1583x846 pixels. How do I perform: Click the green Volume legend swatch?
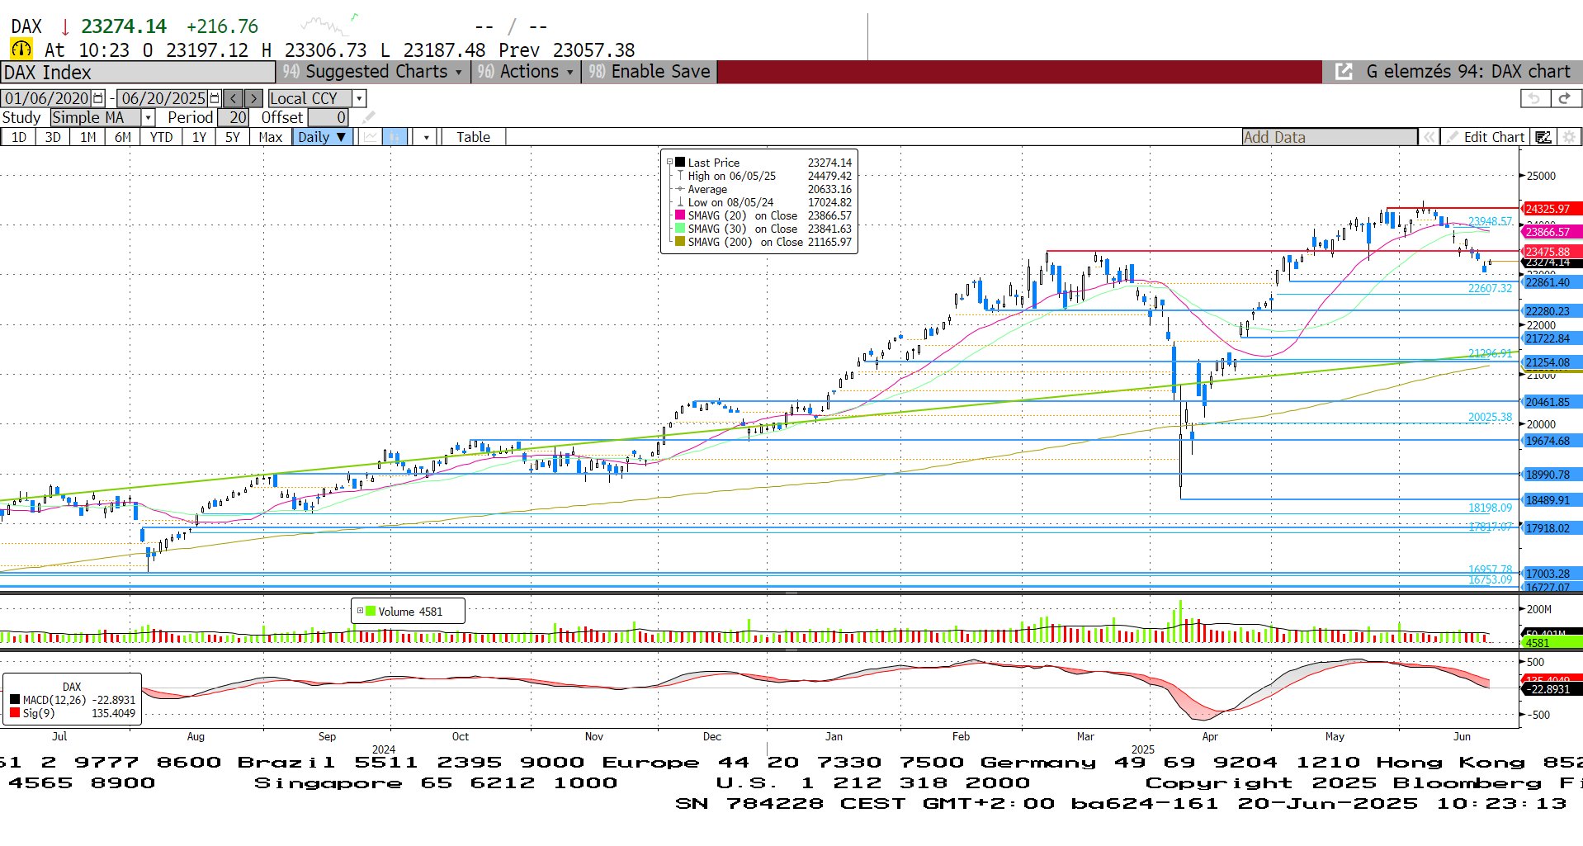(371, 611)
